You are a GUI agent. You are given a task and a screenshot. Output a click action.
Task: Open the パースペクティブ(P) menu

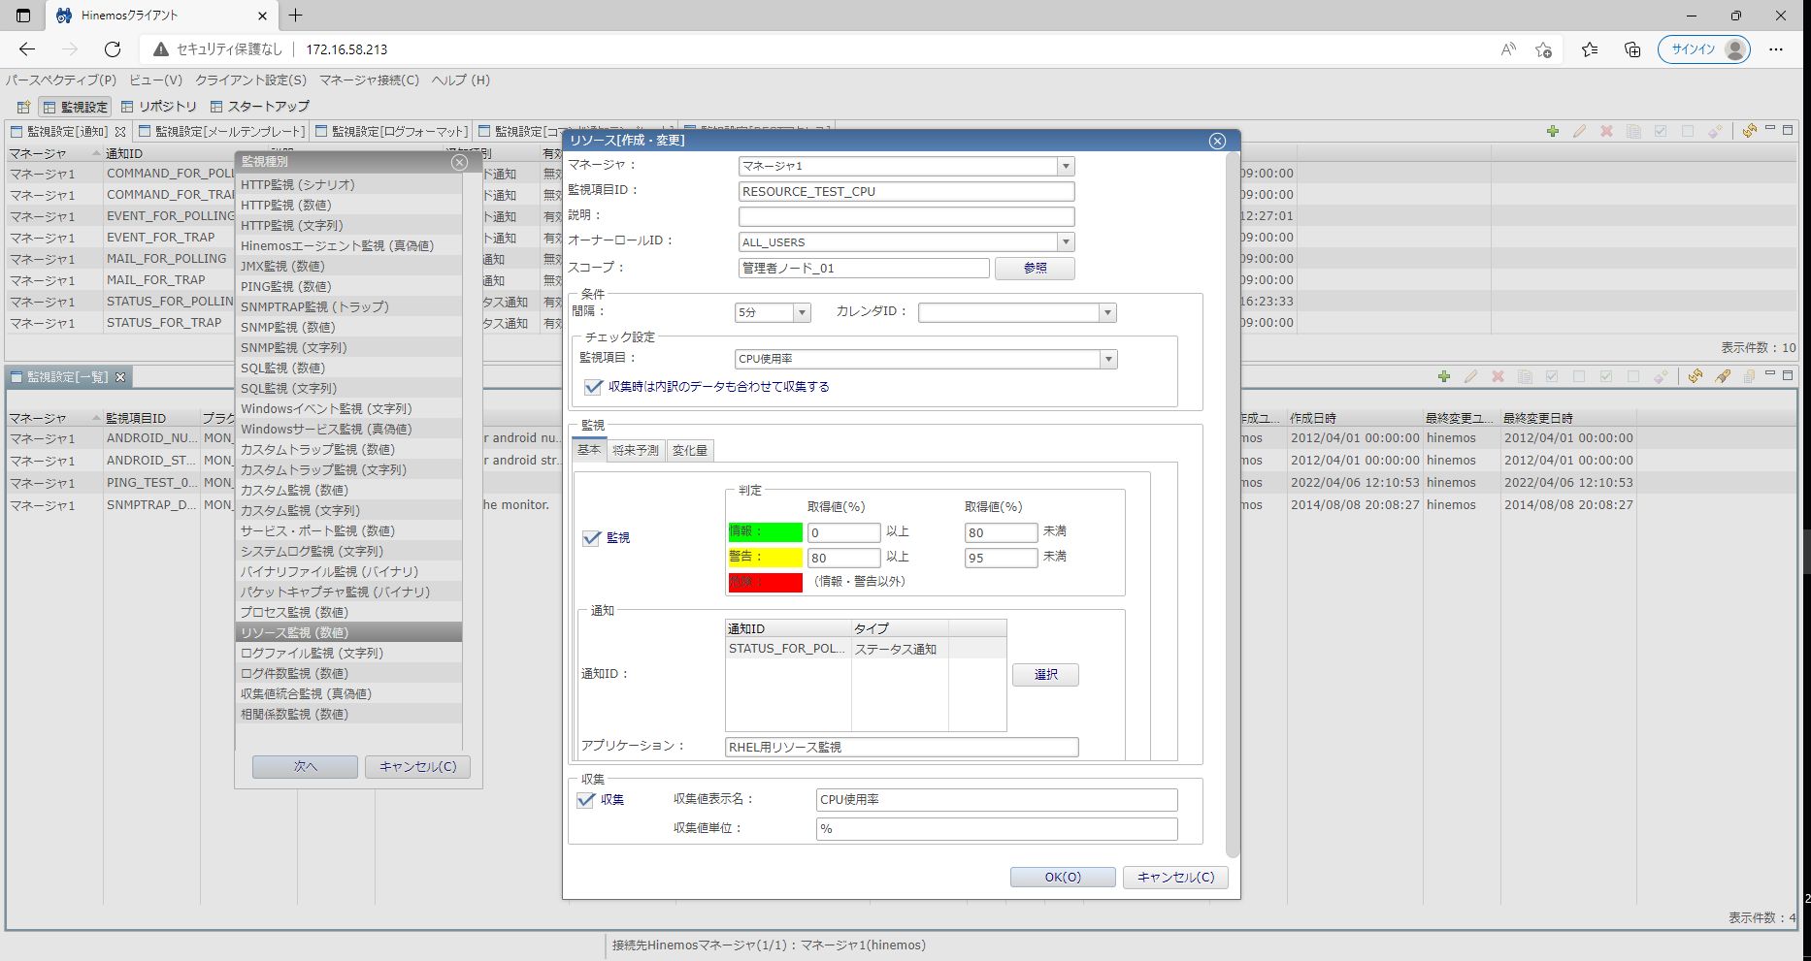(x=61, y=80)
